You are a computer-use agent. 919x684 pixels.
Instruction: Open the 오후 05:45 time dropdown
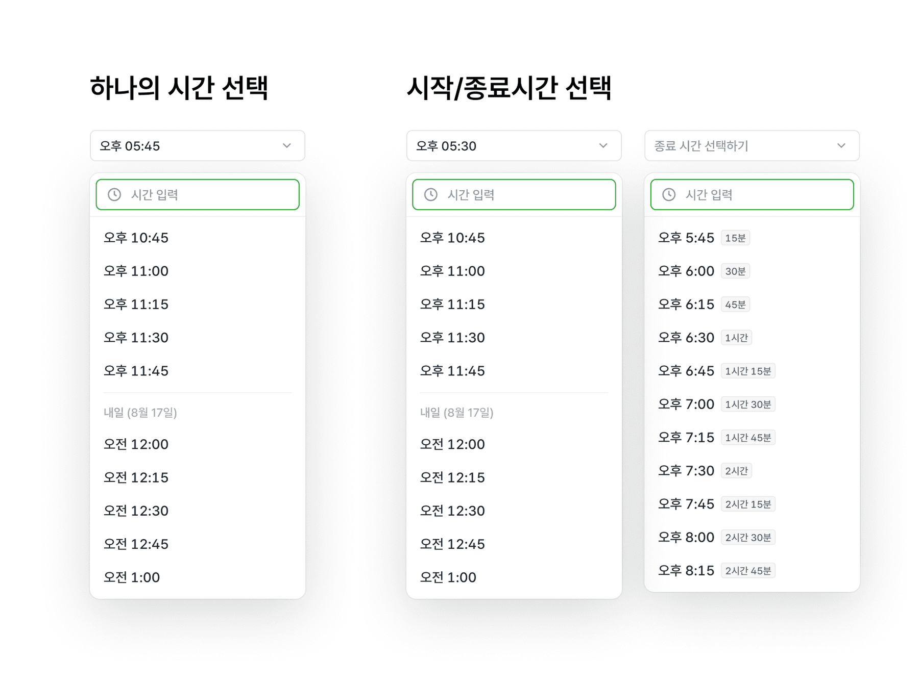197,146
